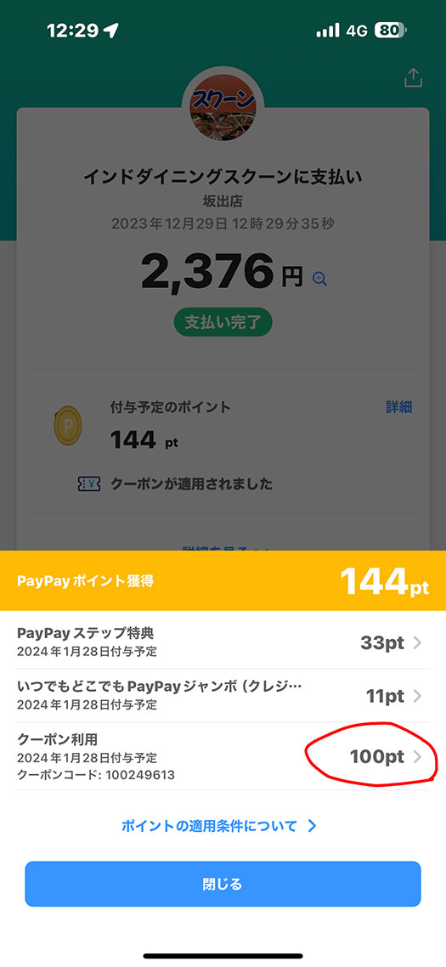The height and width of the screenshot is (967, 446).
Task: Open the クーポン利用 row
Action: (x=223, y=757)
